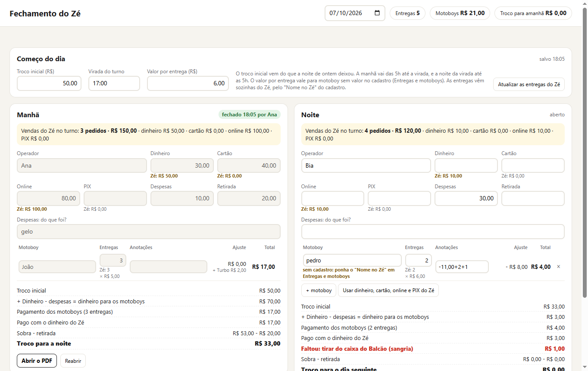
Task: Click the Noite 'Despesas: do que foi?' field
Action: click(433, 232)
